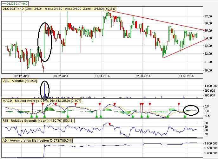The image size is (218, 159).
Task: Click the 01.08.2014 date label
Action: click(x=186, y=76)
